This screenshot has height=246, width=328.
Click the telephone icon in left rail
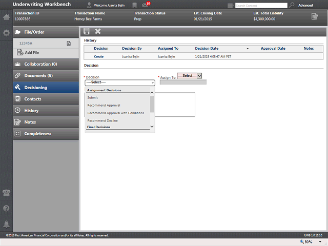[6, 193]
